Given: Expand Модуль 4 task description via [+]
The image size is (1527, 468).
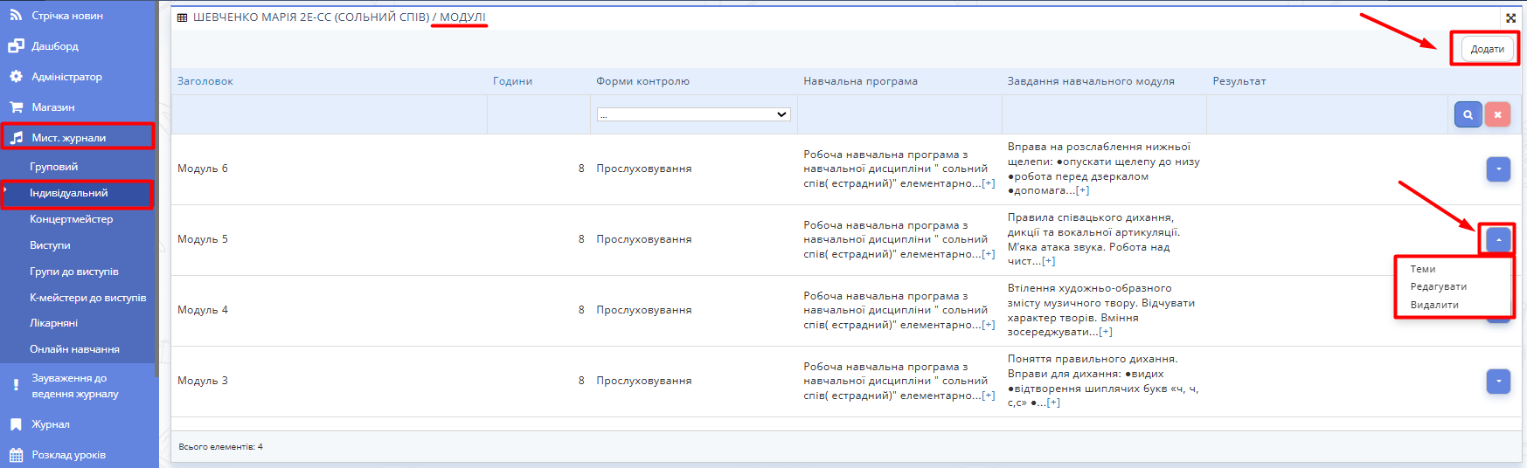Looking at the screenshot, I should (x=1106, y=332).
